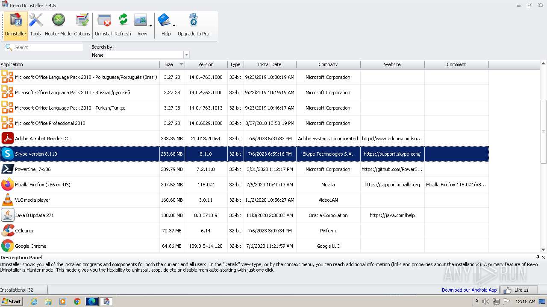The width and height of the screenshot is (547, 307).
Task: Select the VLC media player icon
Action: click(x=7, y=200)
